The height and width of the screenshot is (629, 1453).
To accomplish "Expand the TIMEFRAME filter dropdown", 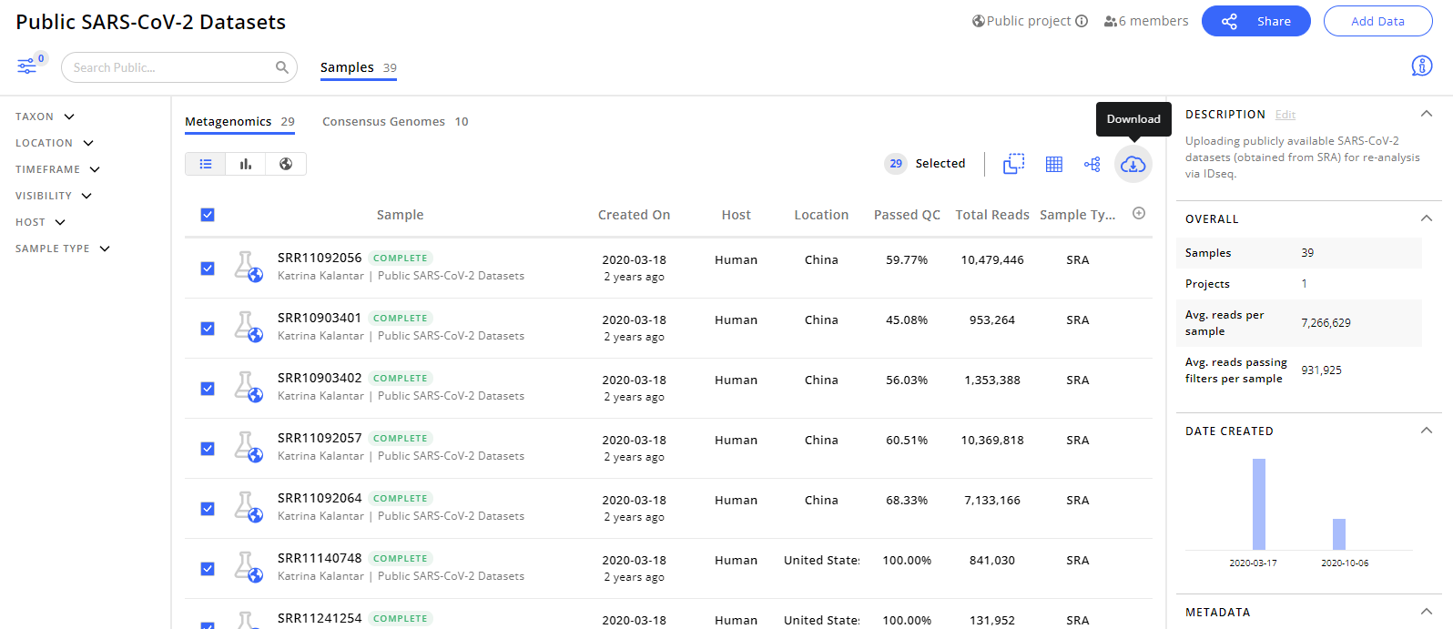I will pyautogui.click(x=57, y=169).
